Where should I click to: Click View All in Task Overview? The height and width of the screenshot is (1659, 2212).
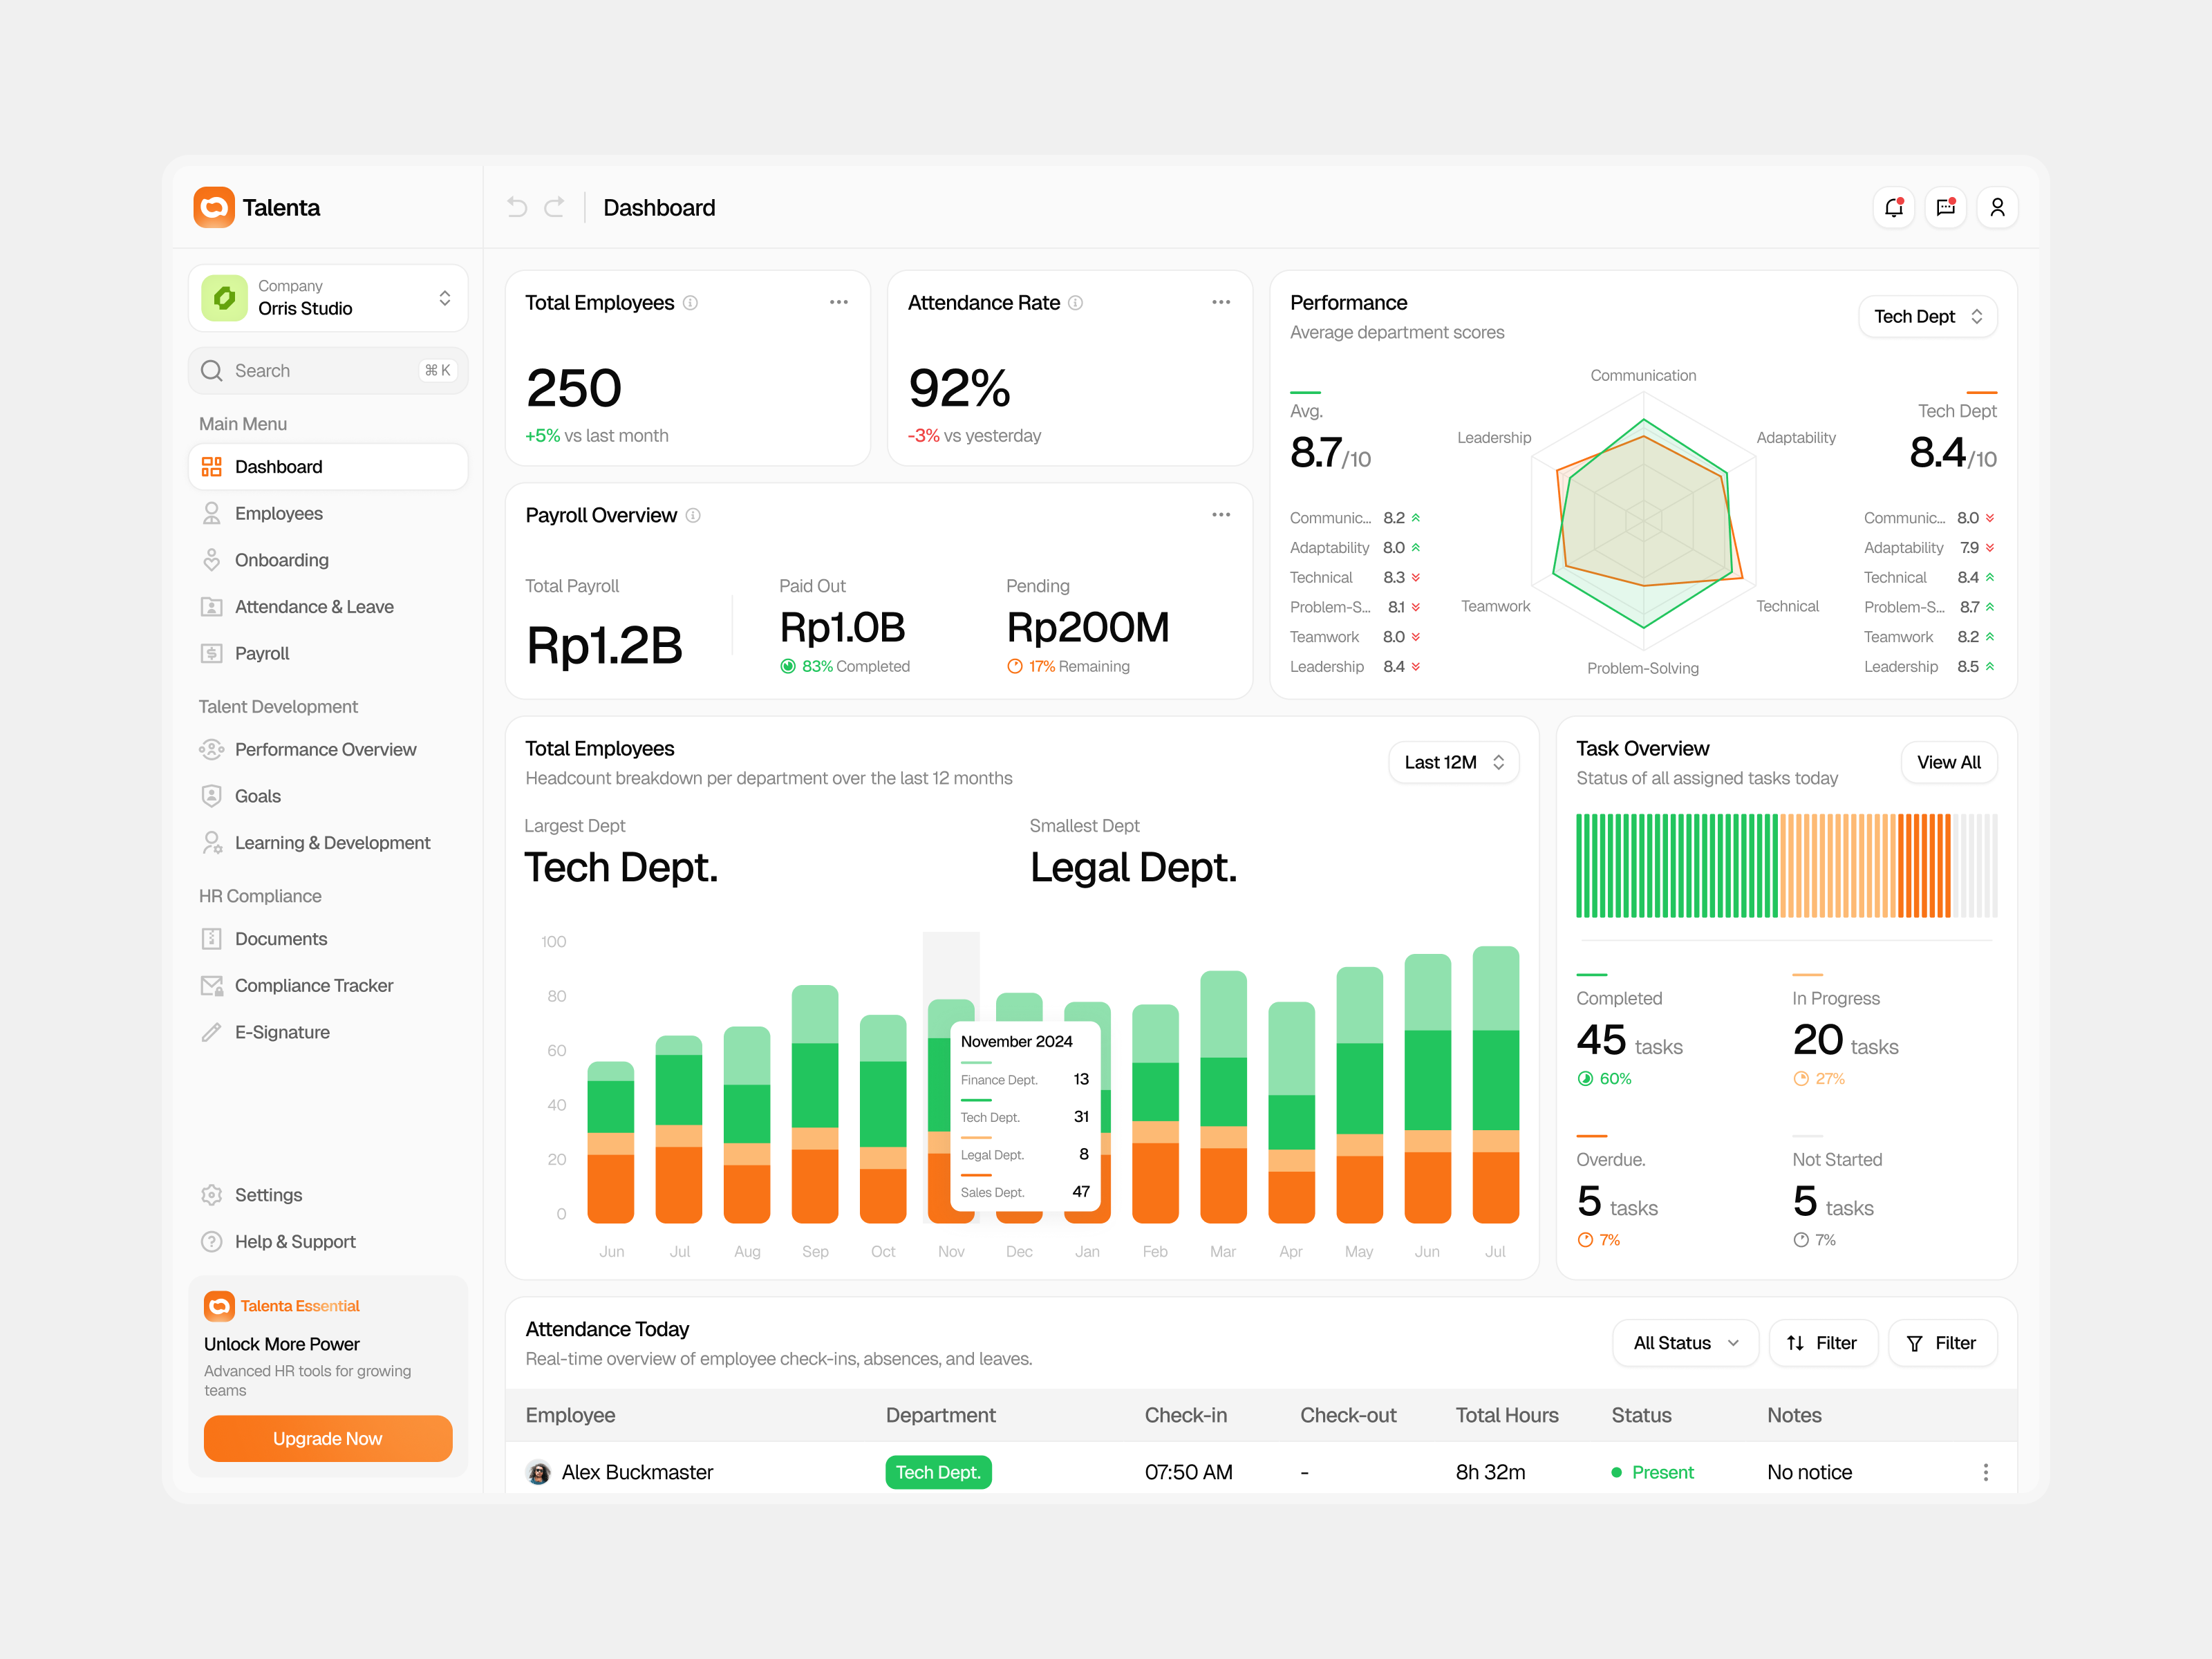click(x=1948, y=762)
